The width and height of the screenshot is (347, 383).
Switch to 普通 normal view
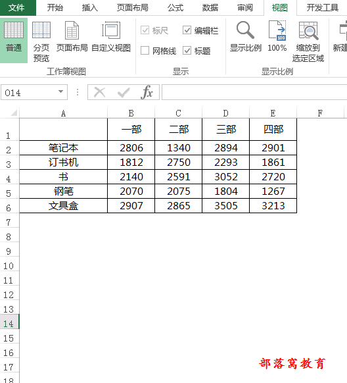pyautogui.click(x=14, y=40)
